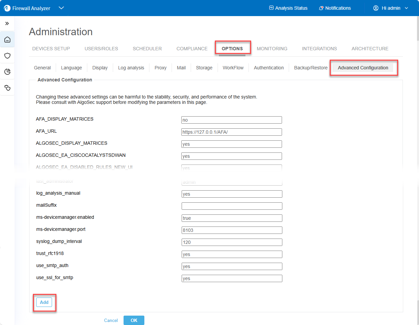
Task: Open the Firewall Analyzer product dropdown
Action: (x=61, y=8)
